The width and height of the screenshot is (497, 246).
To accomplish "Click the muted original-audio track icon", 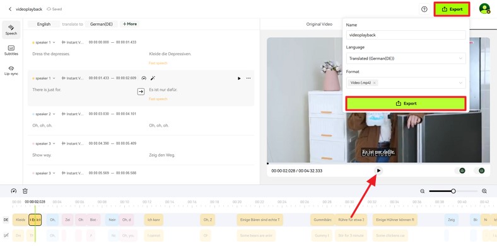I will (x=6, y=235).
